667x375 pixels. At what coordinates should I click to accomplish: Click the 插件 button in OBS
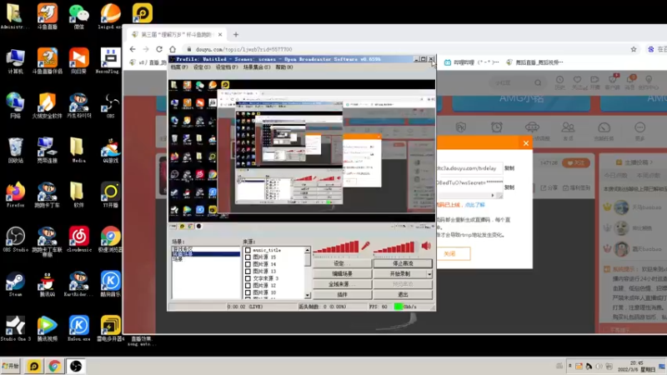(342, 294)
